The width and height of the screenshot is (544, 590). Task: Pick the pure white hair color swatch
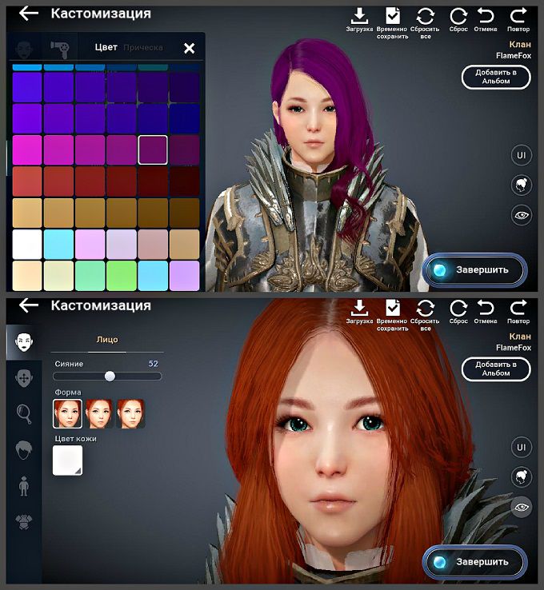(27, 244)
